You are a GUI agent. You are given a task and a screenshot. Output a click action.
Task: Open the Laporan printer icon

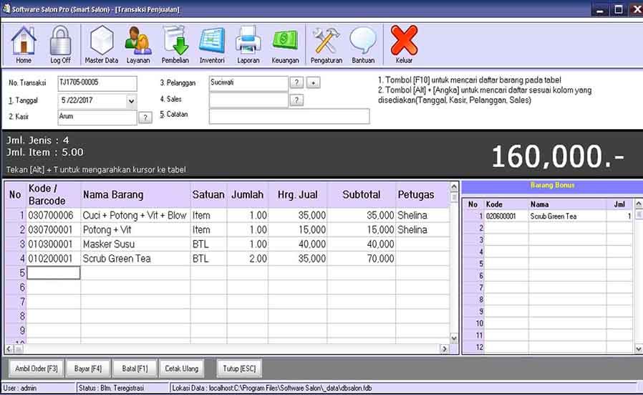pyautogui.click(x=248, y=44)
